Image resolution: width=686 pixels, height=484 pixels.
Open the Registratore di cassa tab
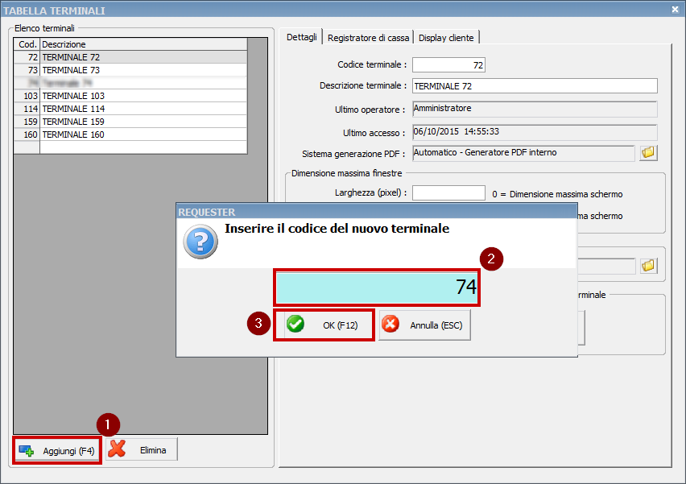click(368, 37)
